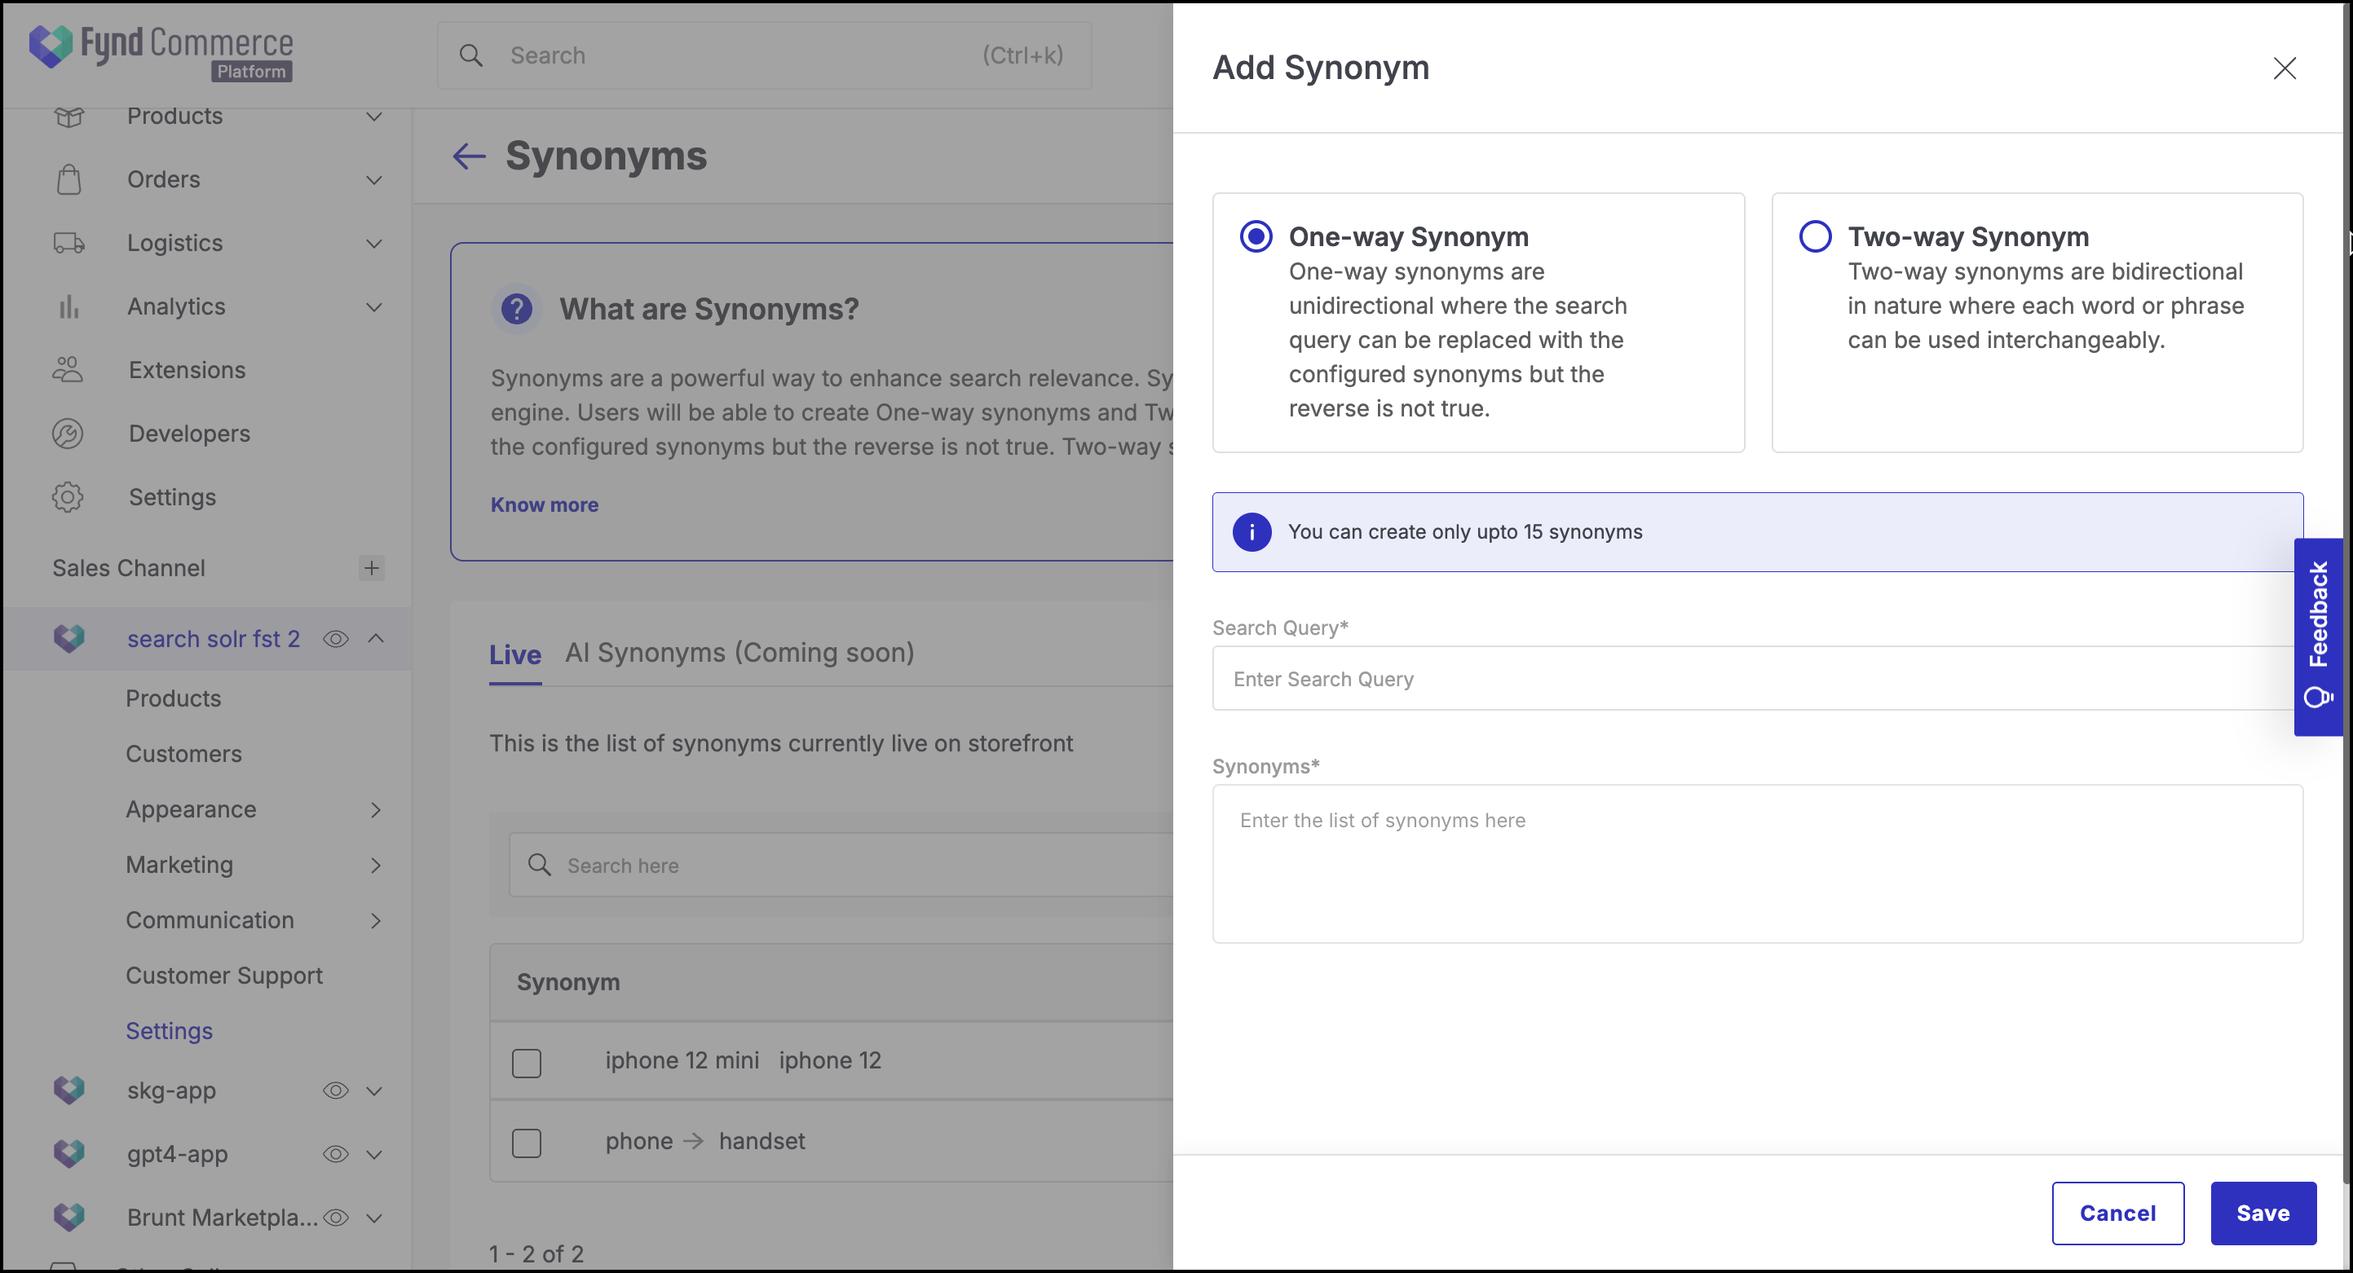
Task: Expand the Brunt Marketplace channel chevron
Action: pos(374,1218)
